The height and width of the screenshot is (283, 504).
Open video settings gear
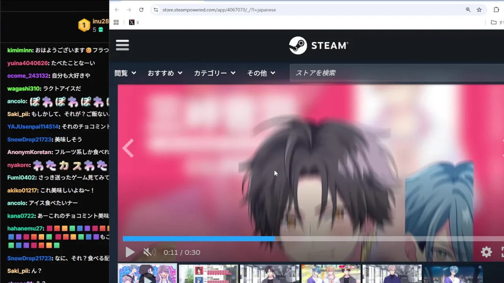[x=487, y=252]
